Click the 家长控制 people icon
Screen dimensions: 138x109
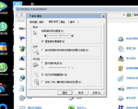tap(121, 59)
